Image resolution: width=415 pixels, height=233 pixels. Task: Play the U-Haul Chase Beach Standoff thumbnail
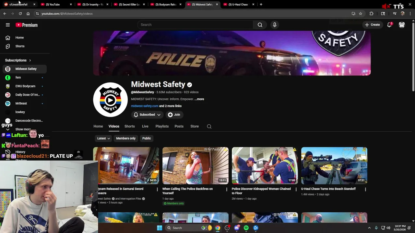click(334, 166)
